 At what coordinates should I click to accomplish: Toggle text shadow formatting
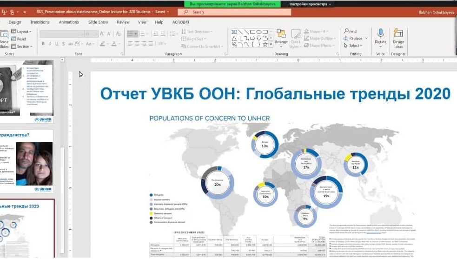click(63, 44)
